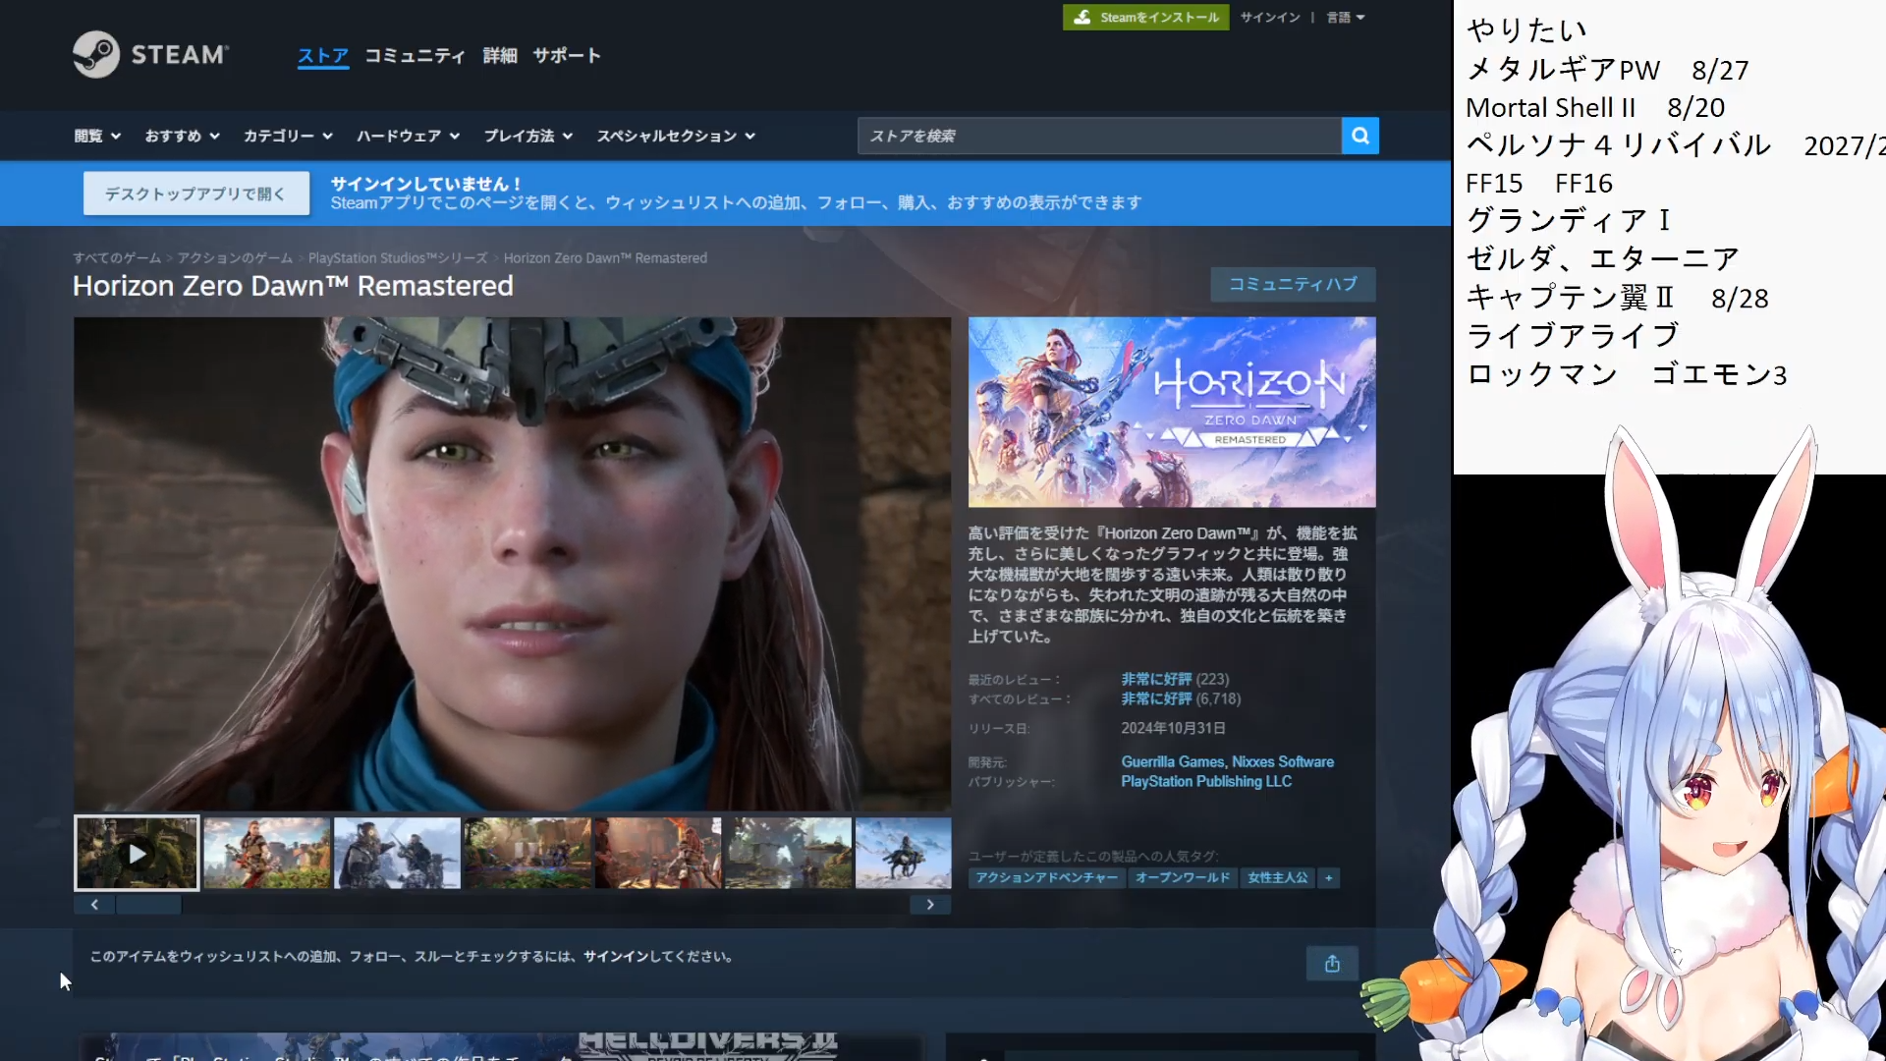Click the 'ライブアライブ' note line

point(1573,336)
